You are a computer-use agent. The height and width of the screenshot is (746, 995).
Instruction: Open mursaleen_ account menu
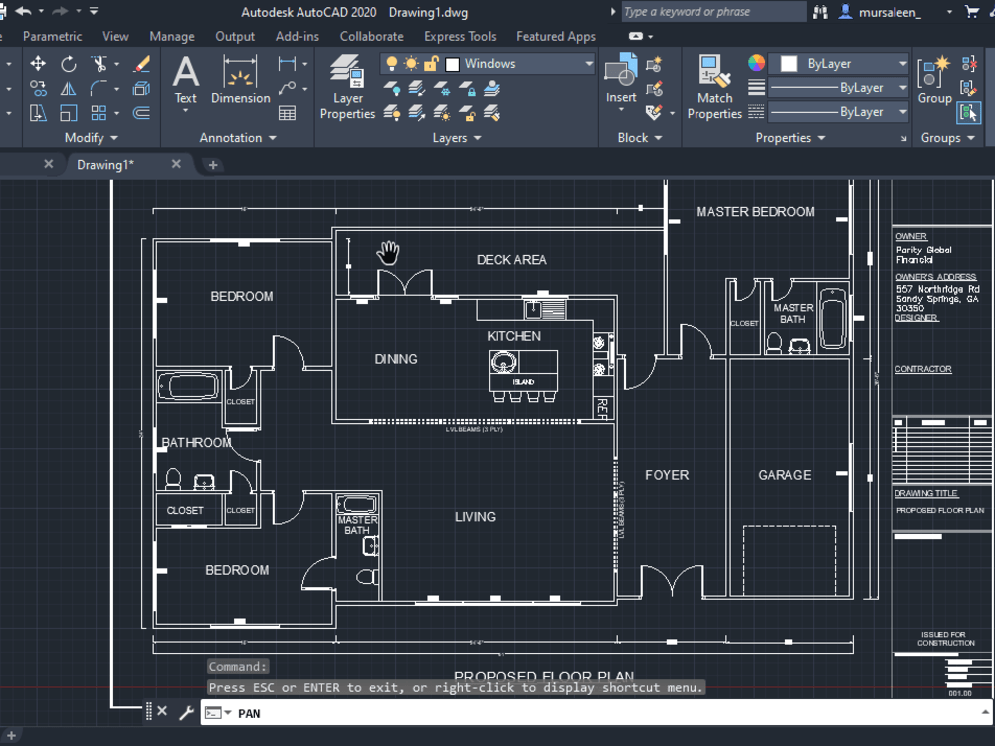[x=889, y=11]
